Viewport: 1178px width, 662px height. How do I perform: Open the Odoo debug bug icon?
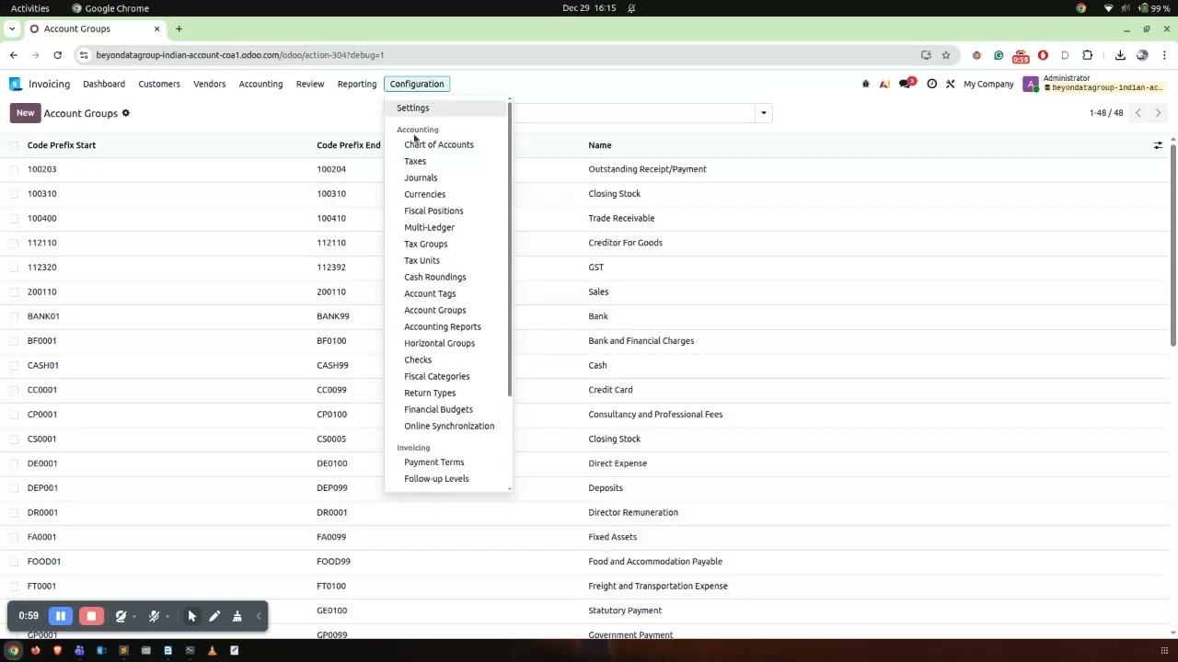865,84
